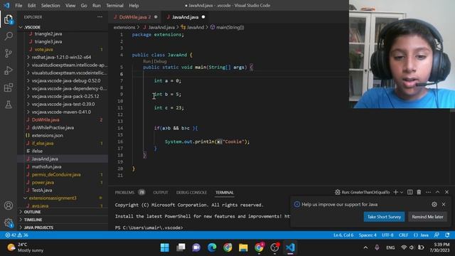This screenshot has width=455, height=256.
Task: Open the Accounts menu icon
Action: tap(9, 206)
